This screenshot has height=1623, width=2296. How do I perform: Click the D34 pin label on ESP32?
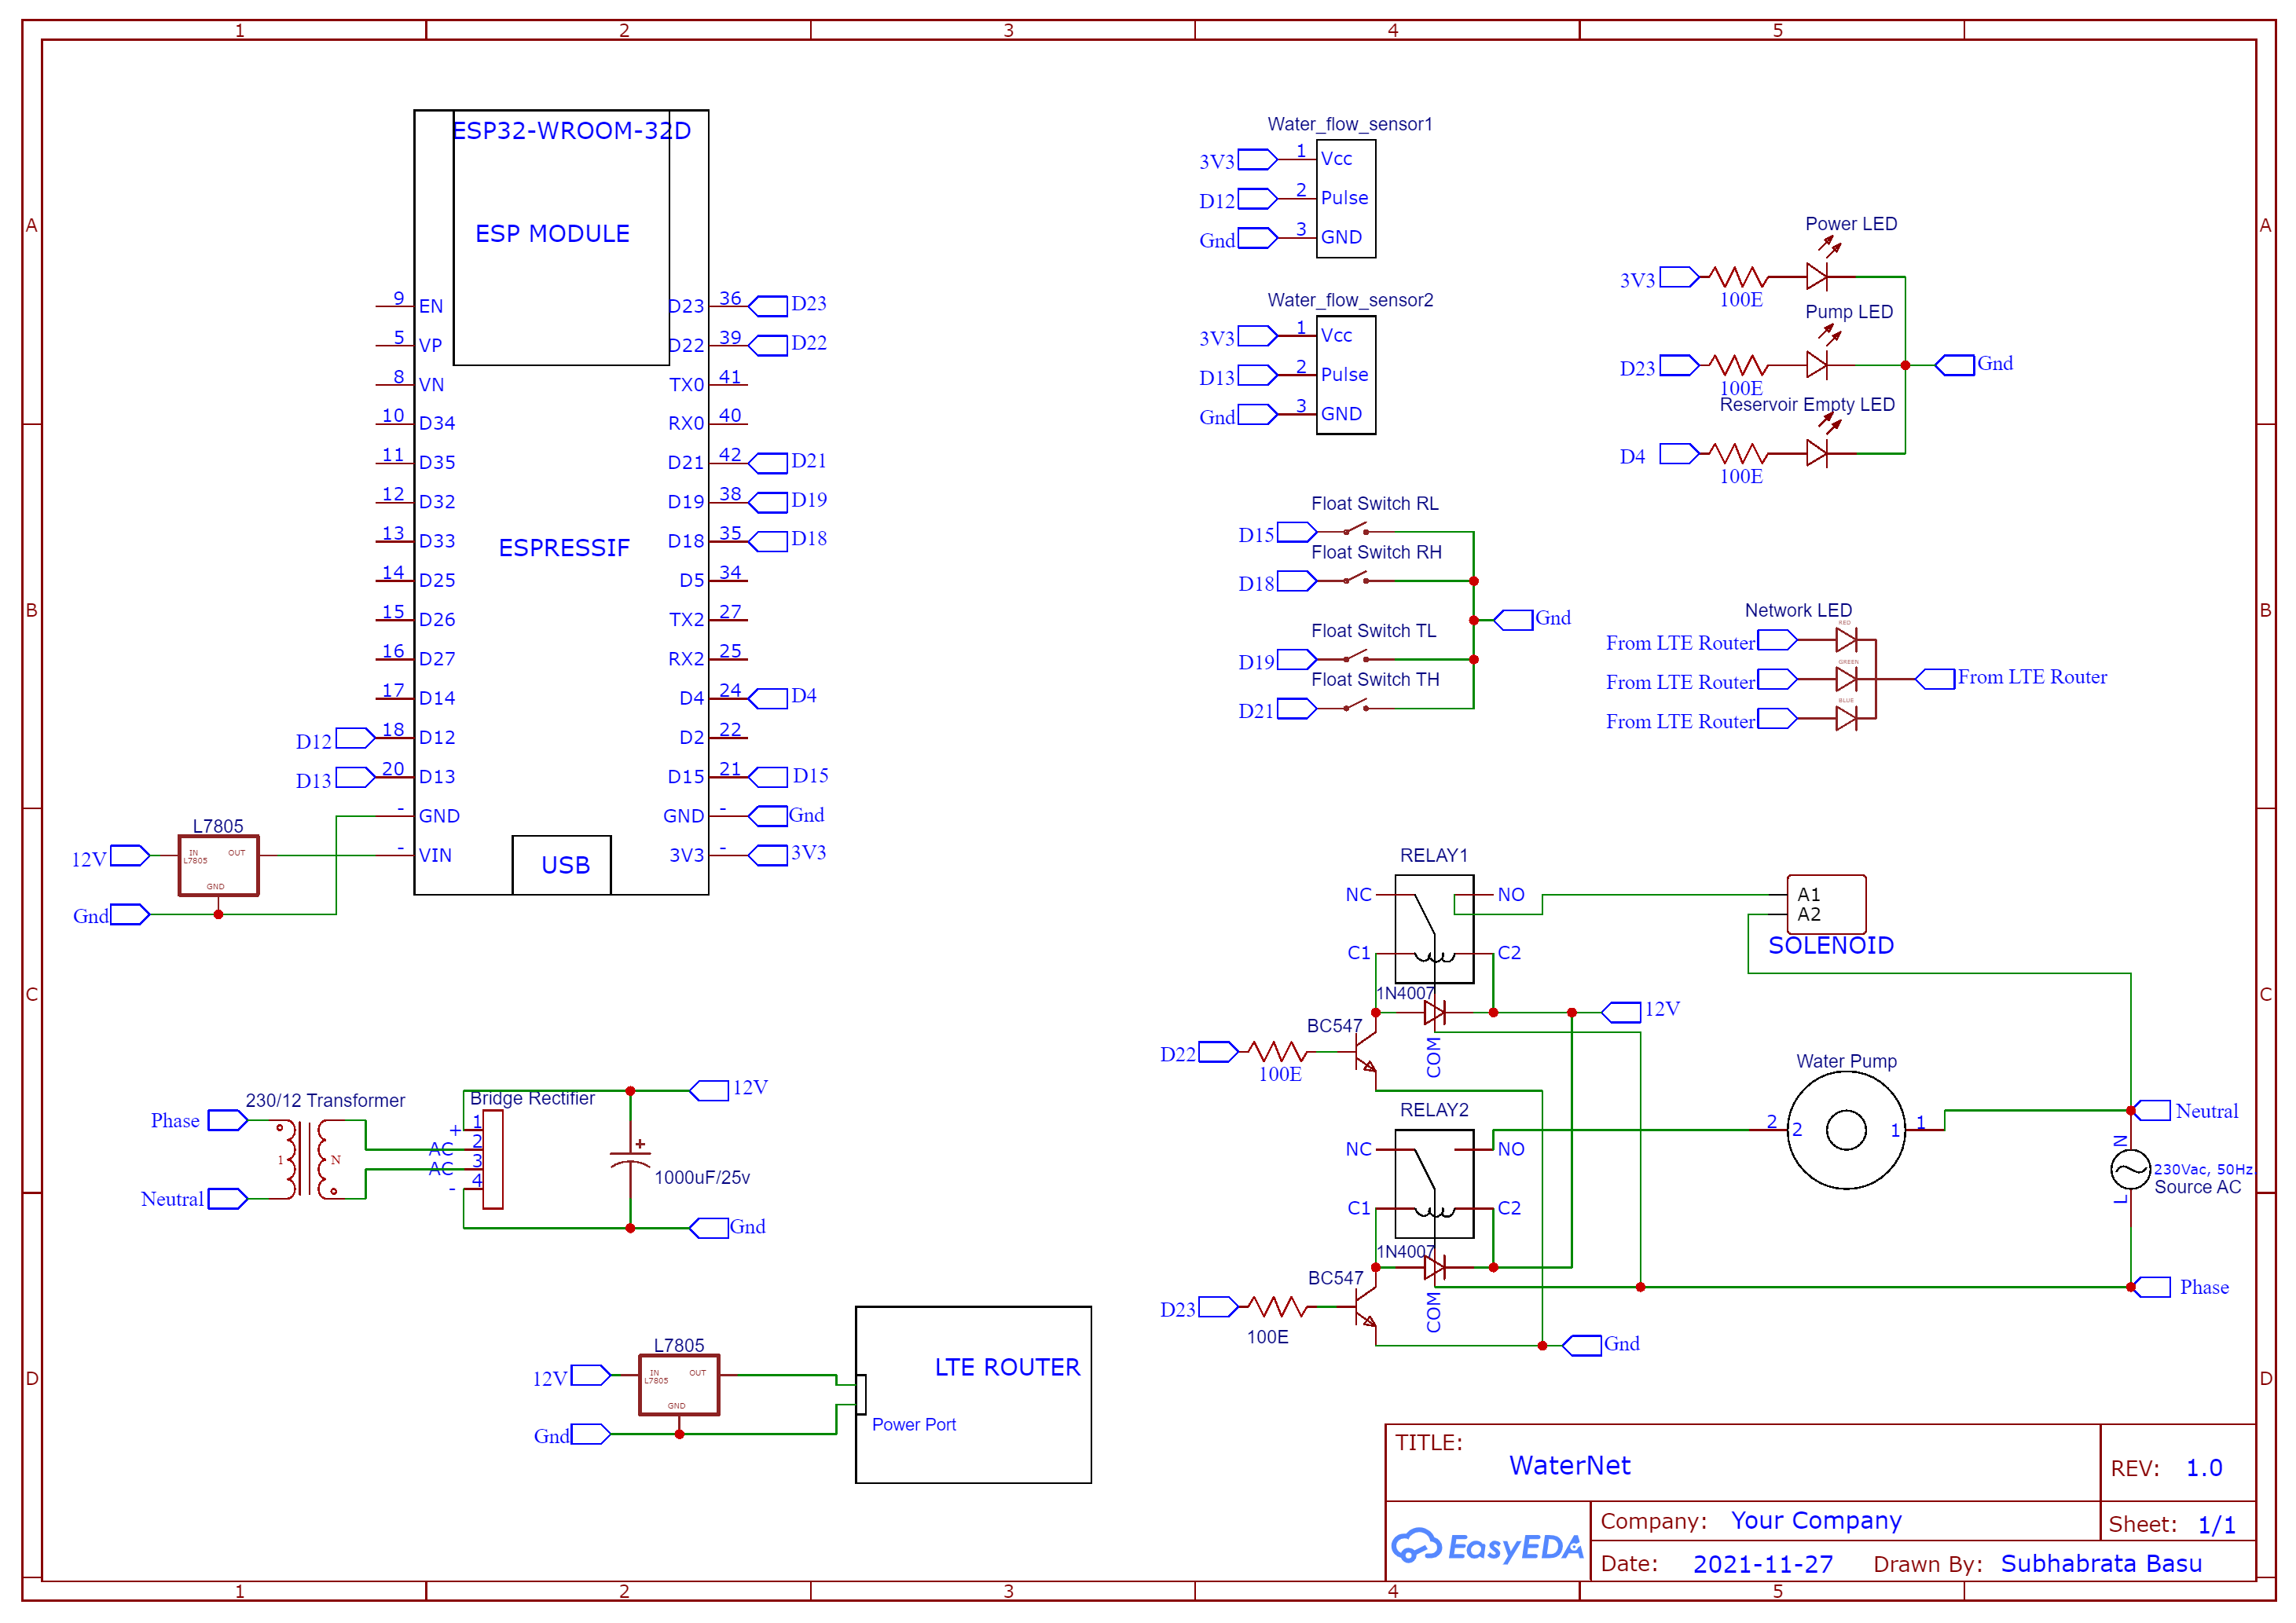click(437, 423)
